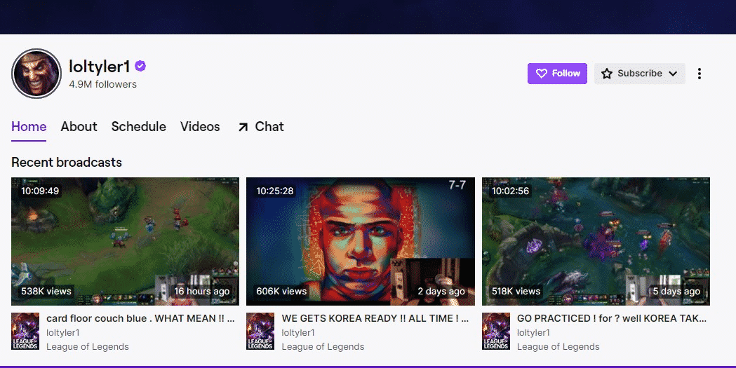Play the 10:25:28 broadcast thumbnail
Screen dimensions: 736x368
(x=361, y=241)
